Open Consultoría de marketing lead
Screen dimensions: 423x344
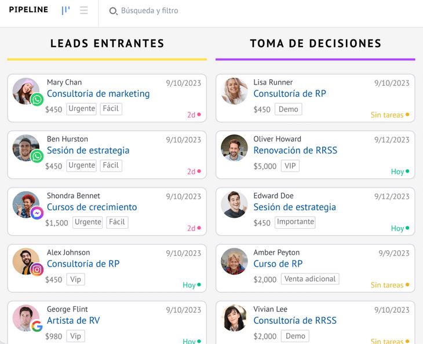98,94
